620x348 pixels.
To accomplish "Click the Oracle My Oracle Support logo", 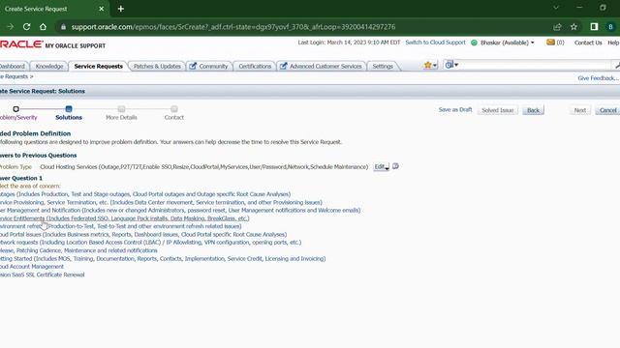I will pos(52,44).
